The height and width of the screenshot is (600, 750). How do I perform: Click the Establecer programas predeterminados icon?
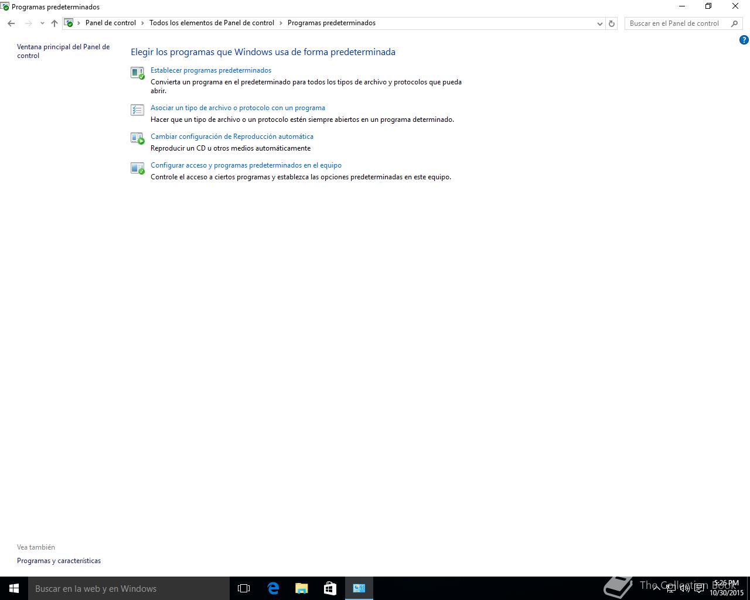point(137,73)
